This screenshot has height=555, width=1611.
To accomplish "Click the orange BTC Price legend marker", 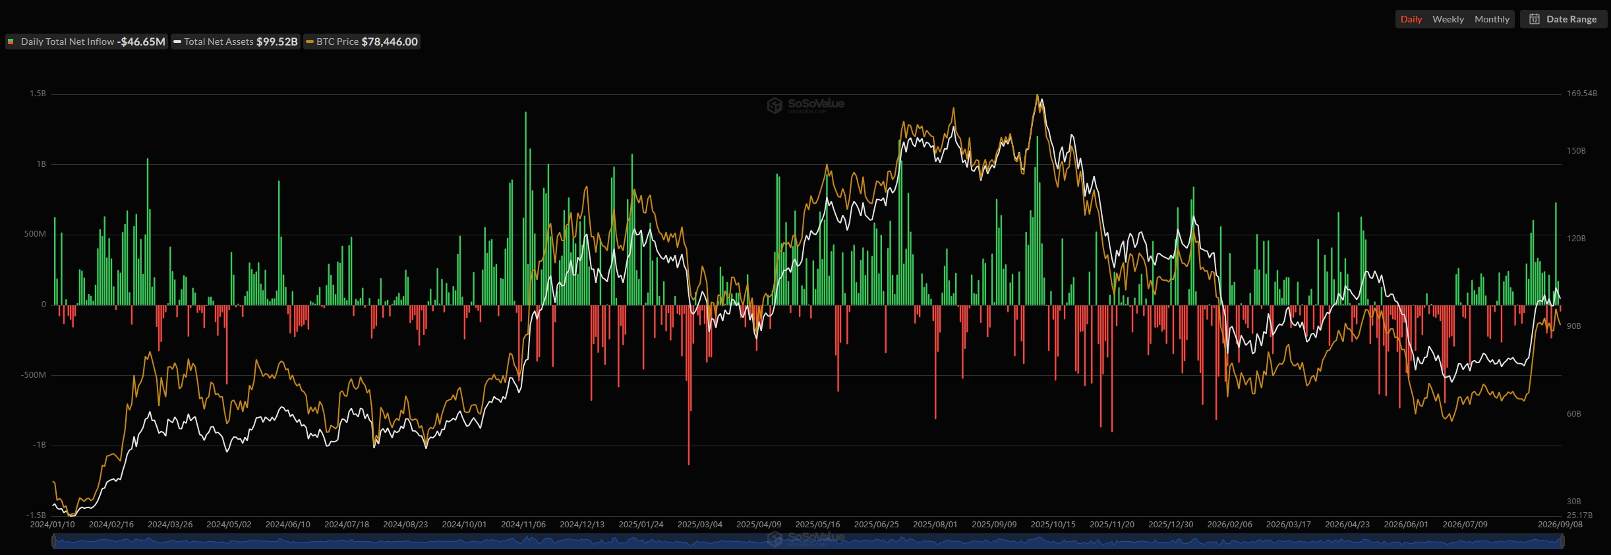I will pos(310,42).
